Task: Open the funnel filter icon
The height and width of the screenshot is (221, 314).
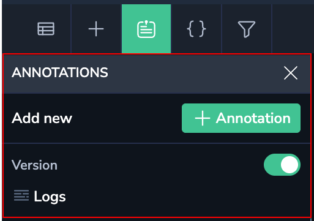Action: (x=247, y=29)
